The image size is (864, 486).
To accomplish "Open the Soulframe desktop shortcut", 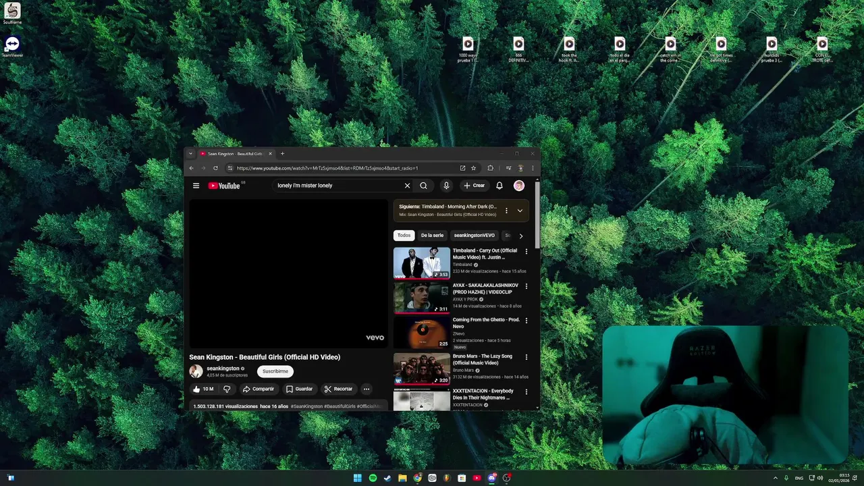I will (x=12, y=14).
